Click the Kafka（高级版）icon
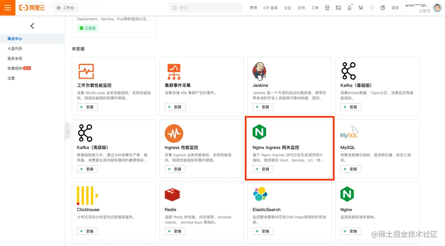Image resolution: width=445 pixels, height=246 pixels. [85, 133]
